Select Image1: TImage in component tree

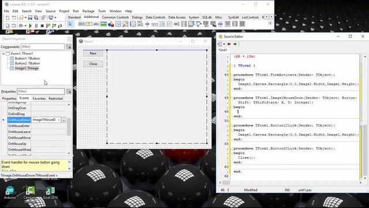[27, 68]
